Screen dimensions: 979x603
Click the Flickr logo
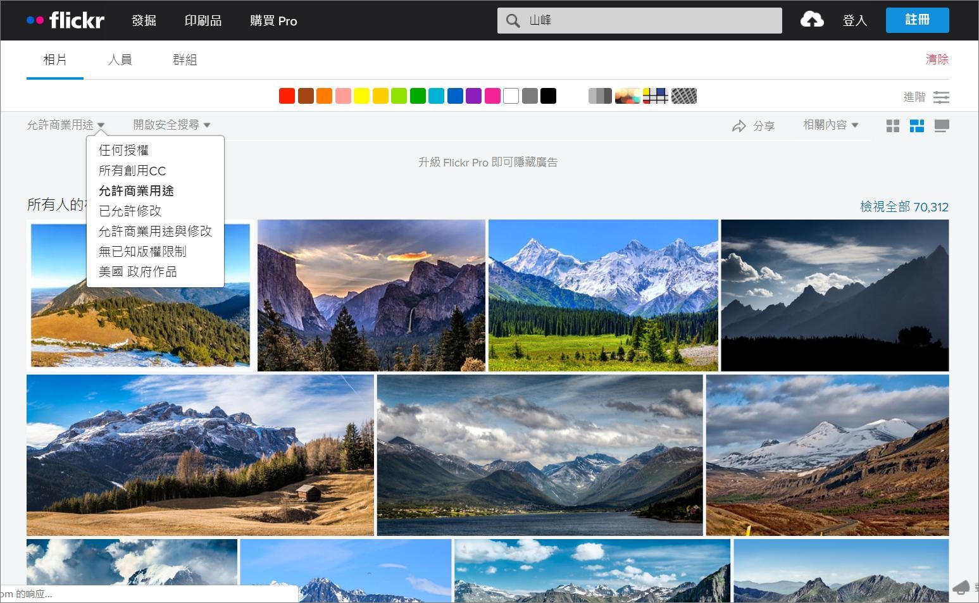[x=66, y=20]
